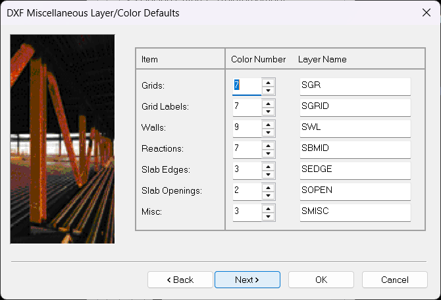441x300 pixels.
Task: Increase the Grids color number
Action: click(x=268, y=82)
